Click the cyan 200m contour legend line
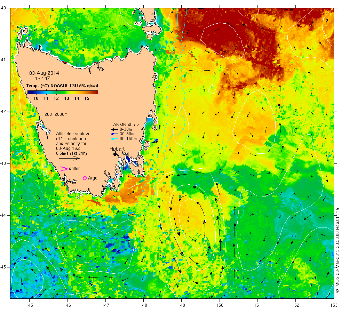 (49, 118)
